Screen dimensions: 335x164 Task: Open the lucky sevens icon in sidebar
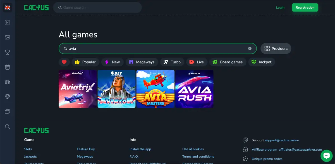click(x=8, y=82)
